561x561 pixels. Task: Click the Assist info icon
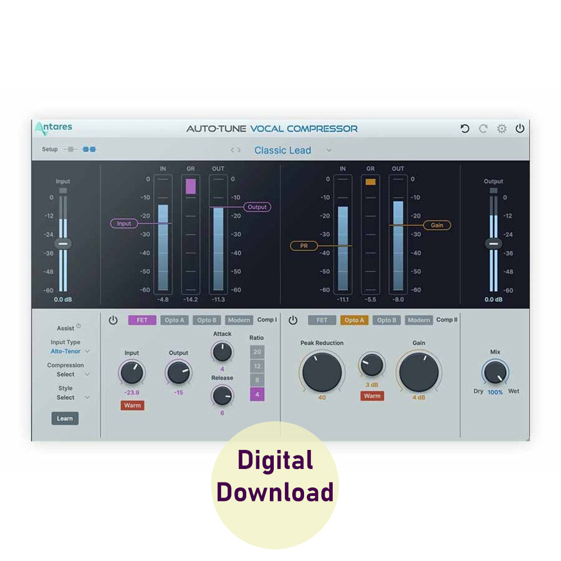click(x=79, y=325)
